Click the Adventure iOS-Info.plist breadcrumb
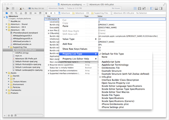Screen dimensions: 169x120 pos(122,13)
